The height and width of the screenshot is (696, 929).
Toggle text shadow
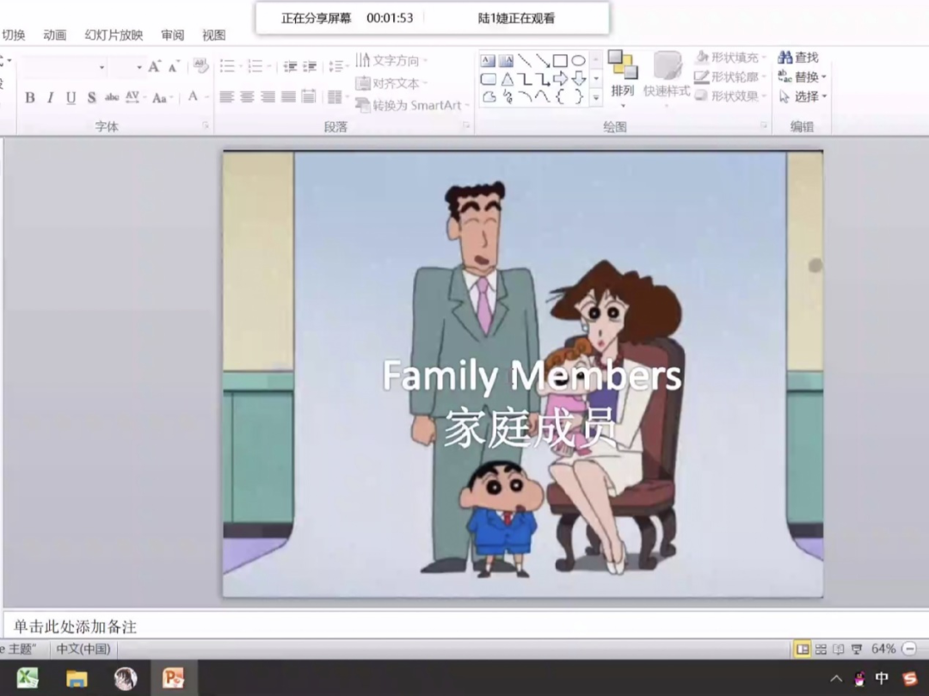tap(91, 98)
